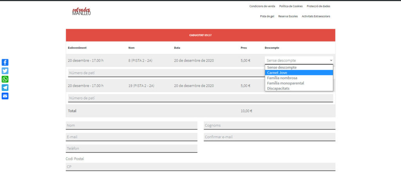Image resolution: width=401 pixels, height=172 pixels.
Task: Share via the WhatsApp icon
Action: (5, 79)
